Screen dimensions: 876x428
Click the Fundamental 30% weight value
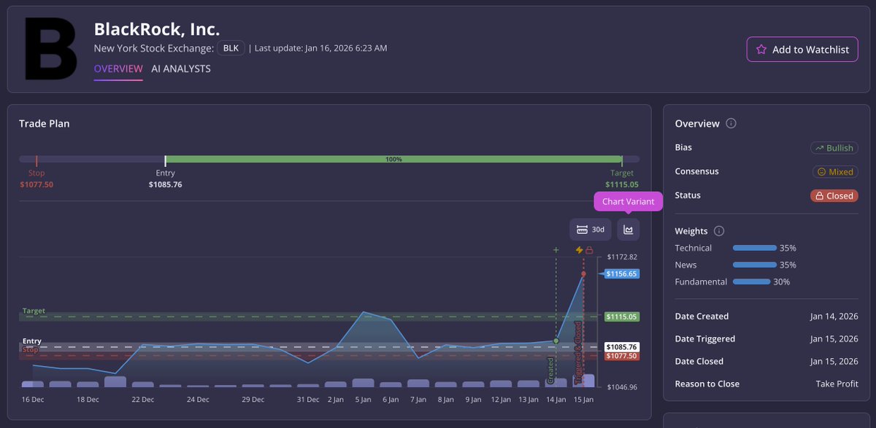(x=782, y=281)
